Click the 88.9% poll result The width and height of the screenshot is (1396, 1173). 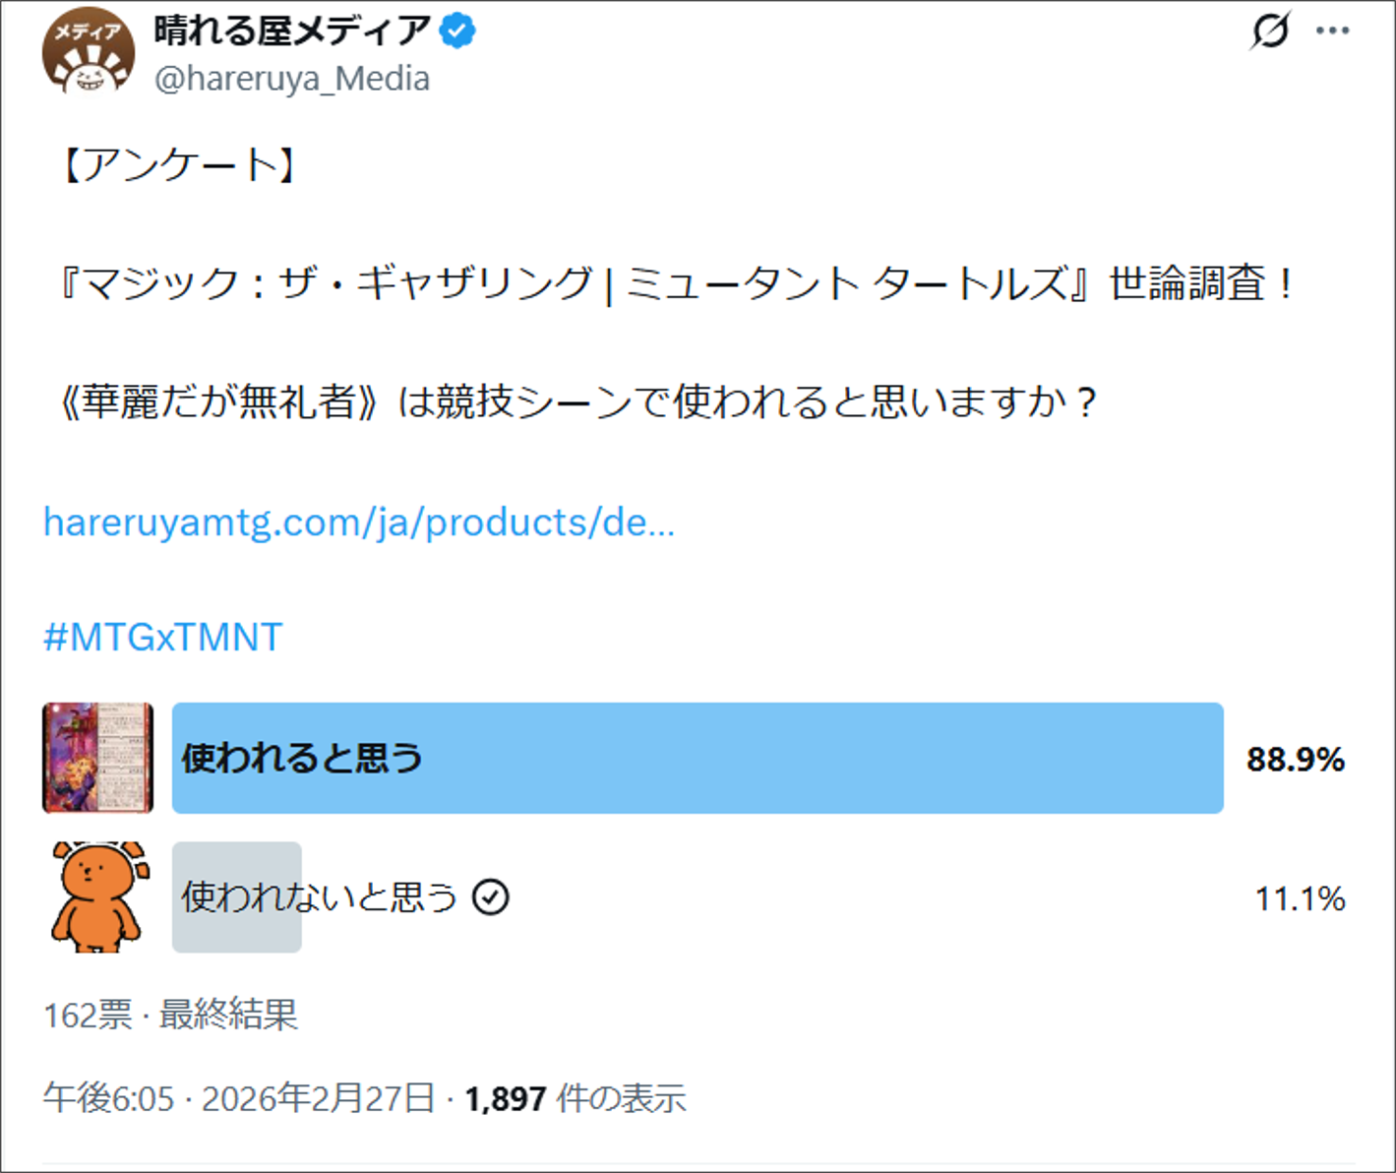1295,760
